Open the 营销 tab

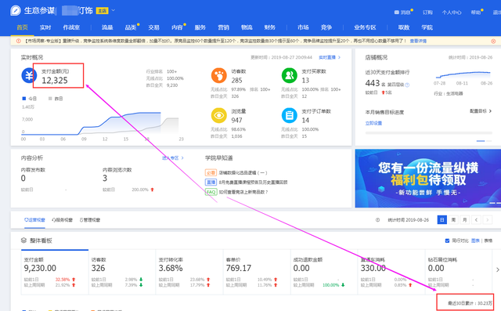tap(223, 27)
